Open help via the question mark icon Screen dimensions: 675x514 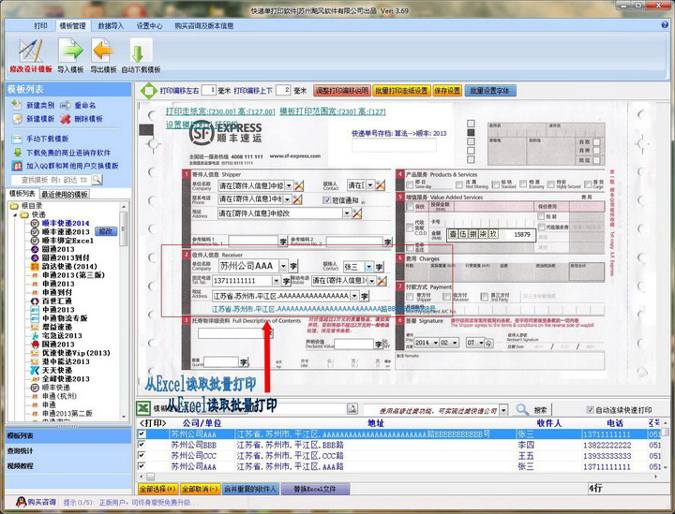click(x=665, y=25)
